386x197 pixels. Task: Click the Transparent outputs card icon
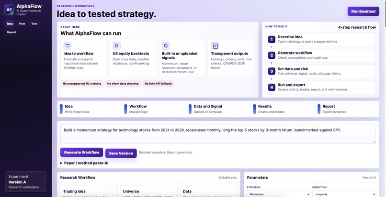(x=215, y=46)
